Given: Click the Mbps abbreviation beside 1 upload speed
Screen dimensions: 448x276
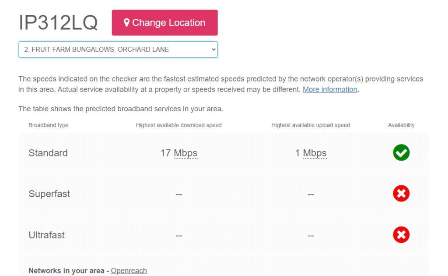Looking at the screenshot, I should click(x=315, y=153).
